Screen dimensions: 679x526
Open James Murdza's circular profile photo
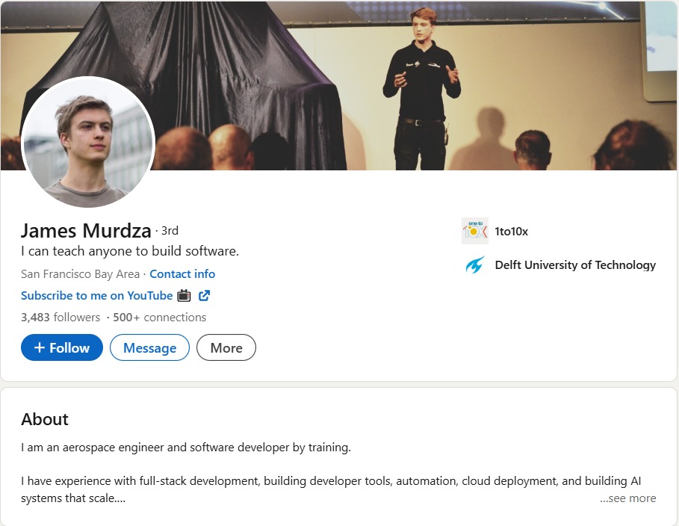88,143
